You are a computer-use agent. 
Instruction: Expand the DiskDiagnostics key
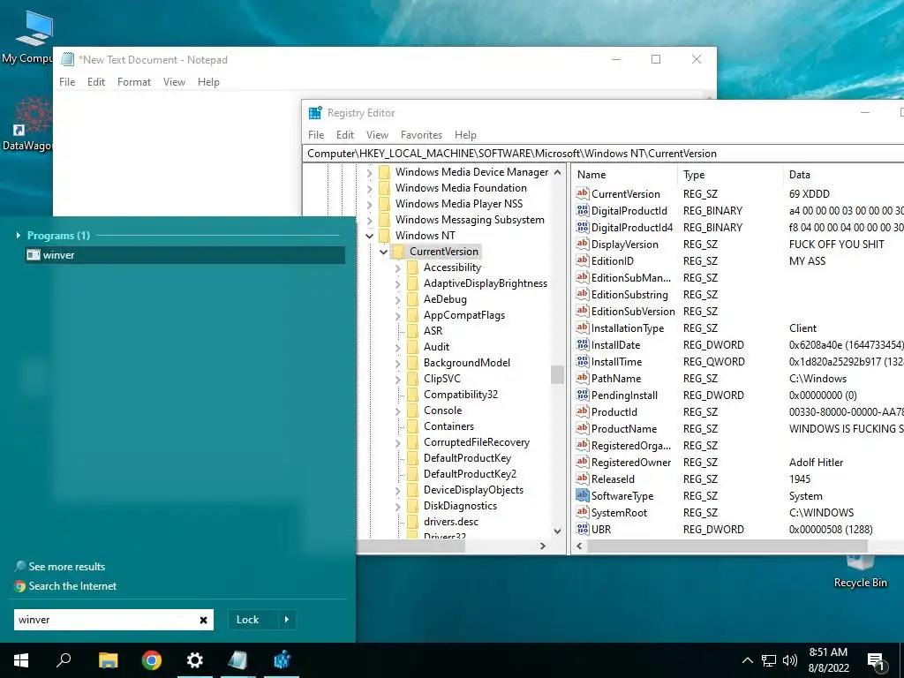(398, 507)
